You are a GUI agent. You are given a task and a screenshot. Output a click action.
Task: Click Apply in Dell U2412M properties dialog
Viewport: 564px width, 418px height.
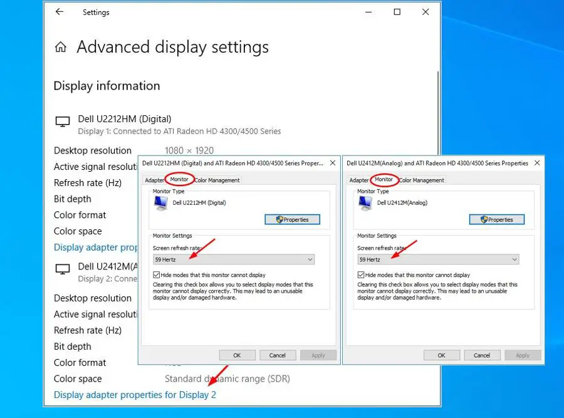522,355
